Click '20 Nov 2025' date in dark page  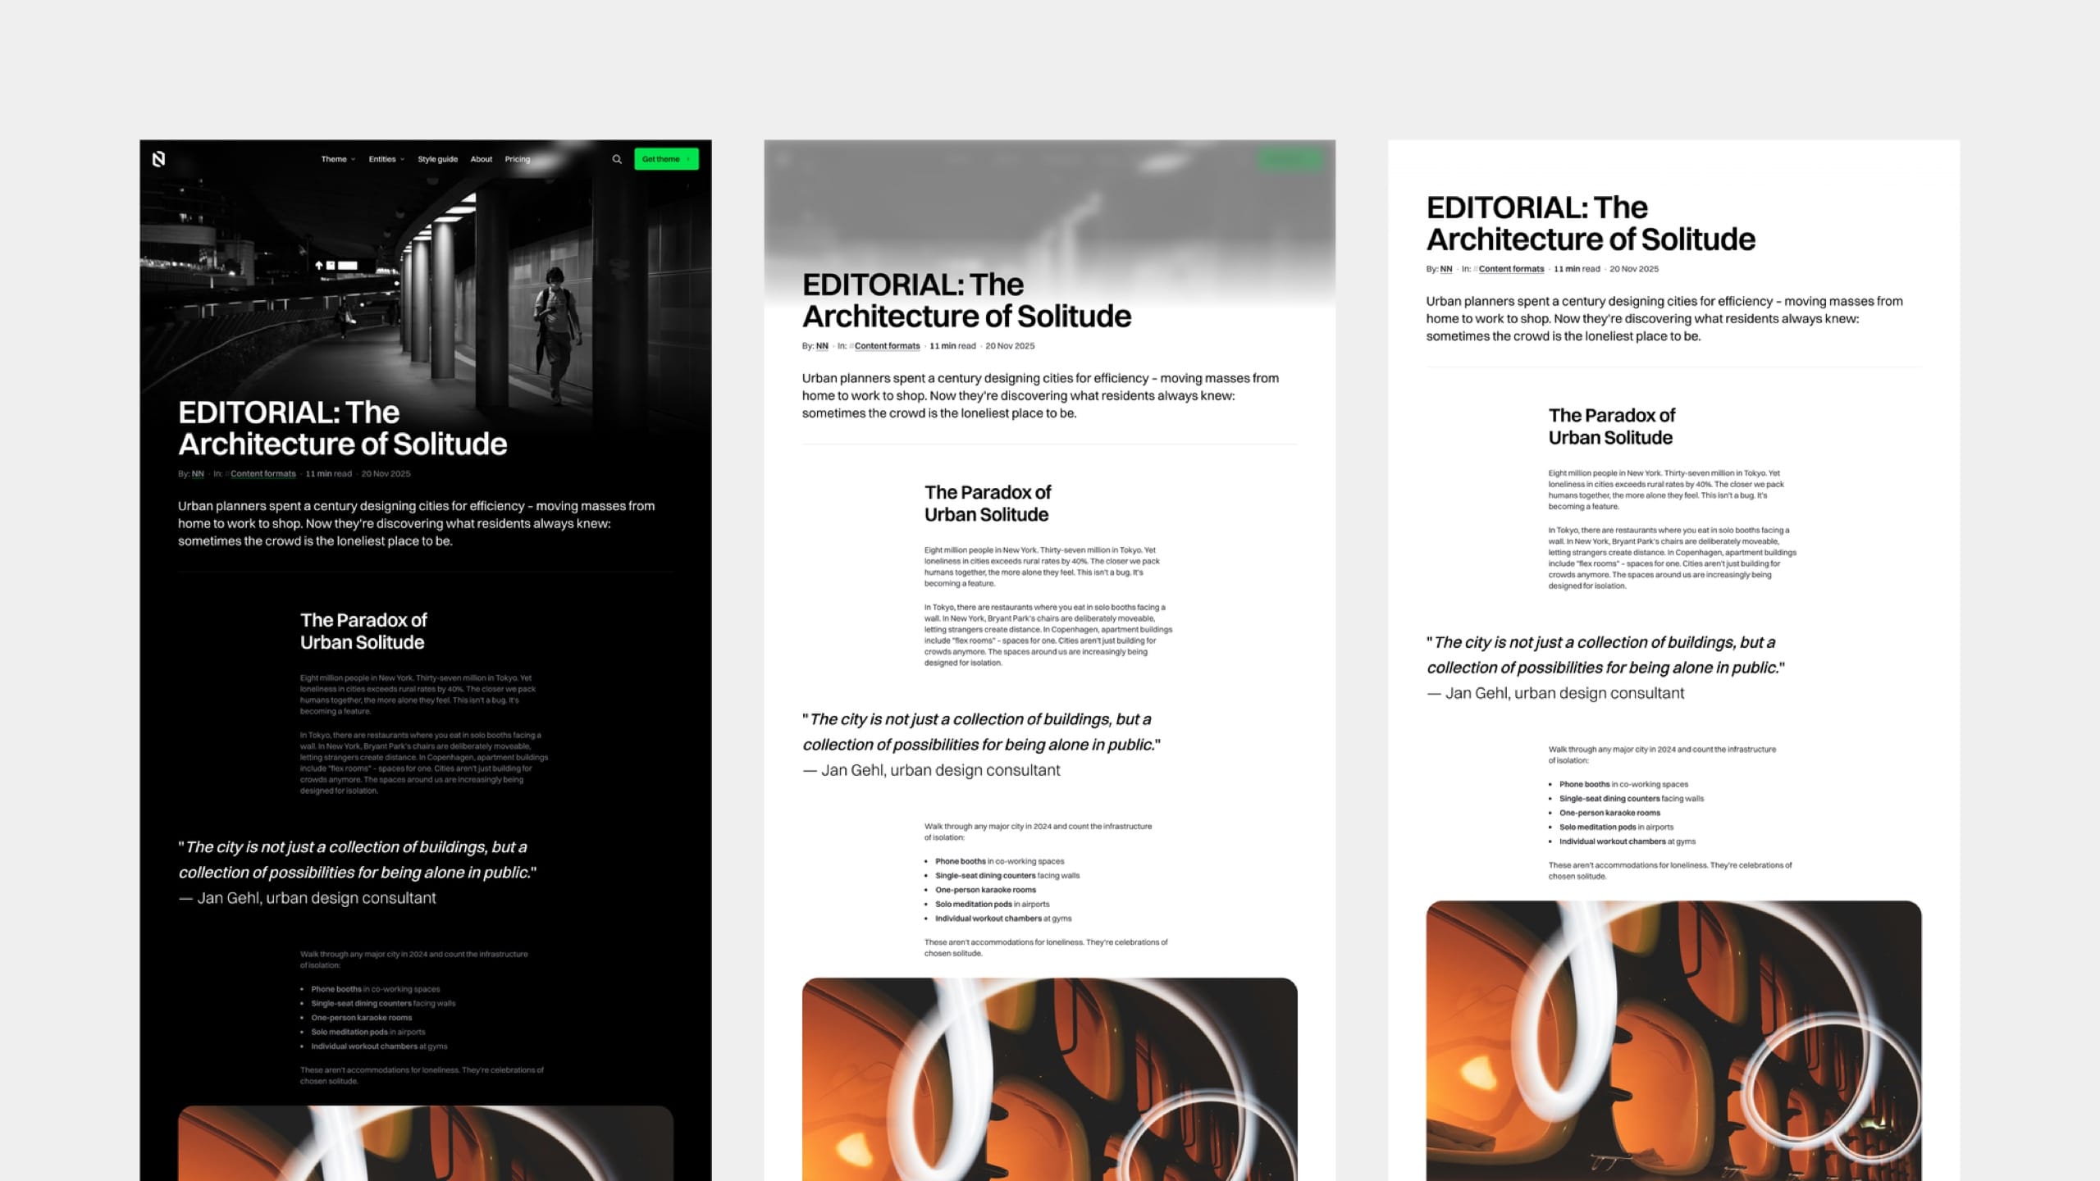[386, 474]
